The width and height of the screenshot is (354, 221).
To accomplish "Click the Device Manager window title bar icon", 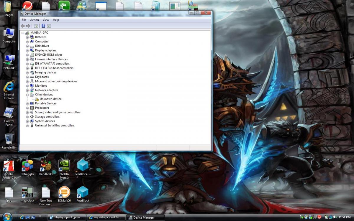I will [21, 14].
